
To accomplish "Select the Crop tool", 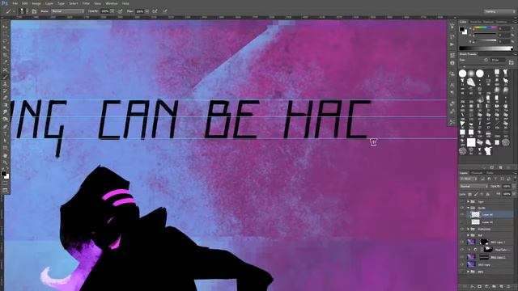I will (x=5, y=55).
